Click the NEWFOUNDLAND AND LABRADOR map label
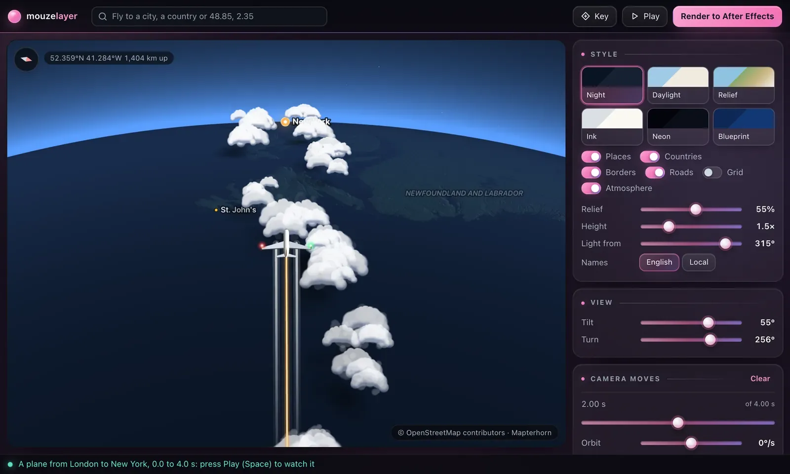Screen dimensions: 790x474 [x=464, y=193]
